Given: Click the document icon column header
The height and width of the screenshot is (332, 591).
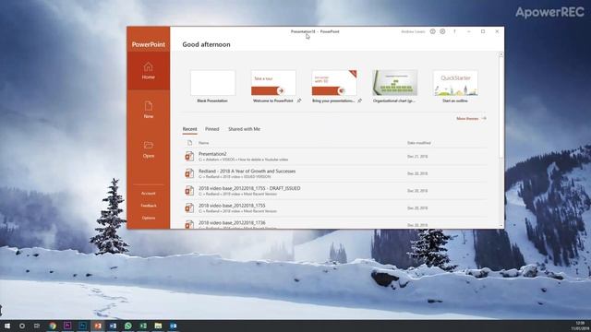Looking at the screenshot, I should [x=189, y=143].
